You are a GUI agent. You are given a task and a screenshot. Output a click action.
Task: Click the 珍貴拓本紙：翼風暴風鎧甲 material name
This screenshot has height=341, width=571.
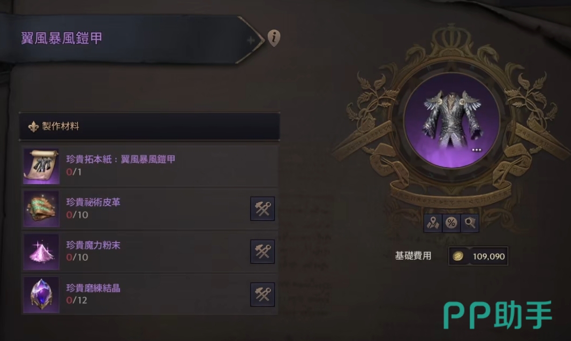pyautogui.click(x=121, y=160)
